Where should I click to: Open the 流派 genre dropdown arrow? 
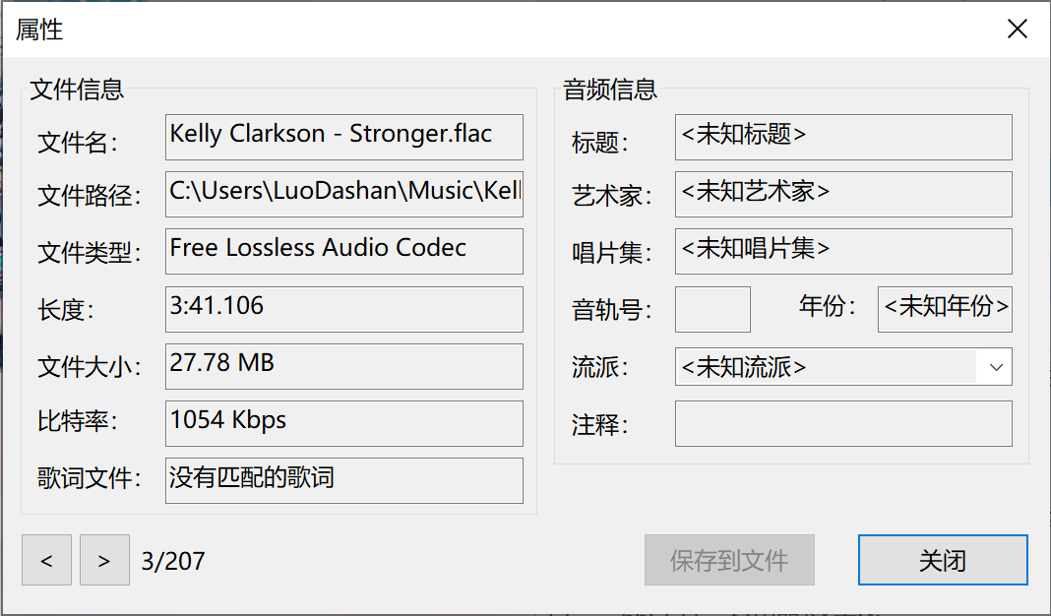click(x=995, y=367)
